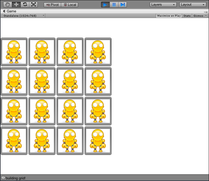The height and width of the screenshot is (181, 209).
Task: Click the robot card in row two, column one
Action: coord(14,81)
